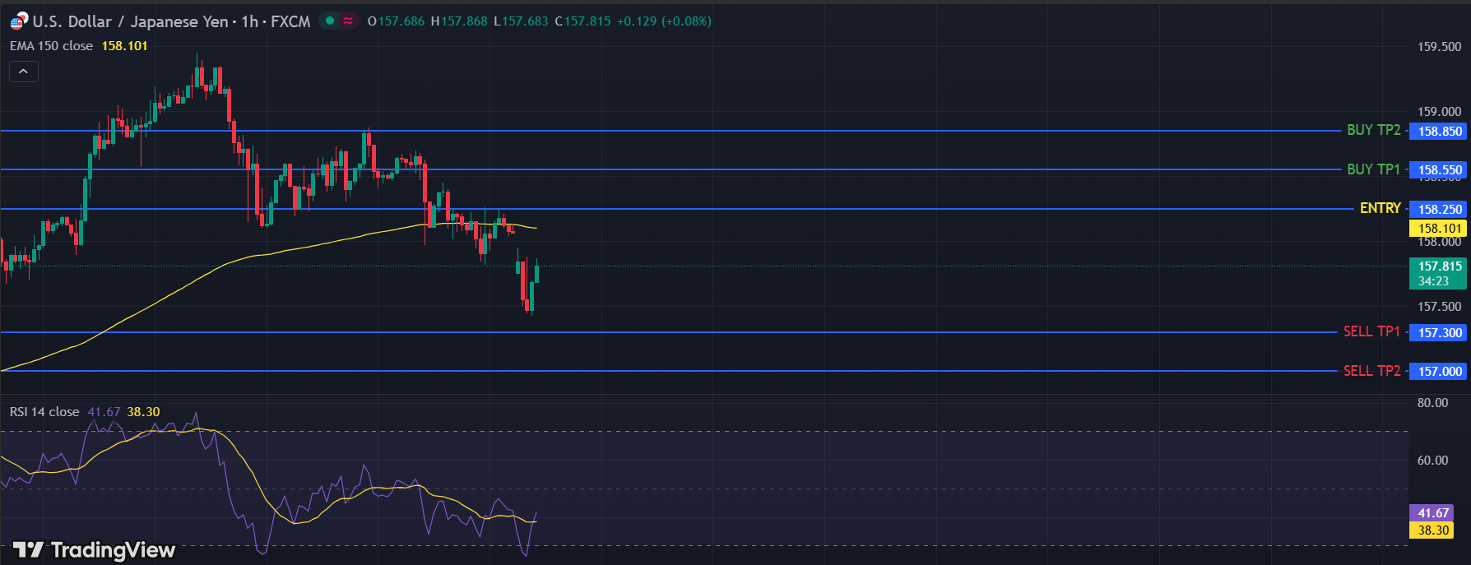Collapse the indicator legend with chevron button

24,72
